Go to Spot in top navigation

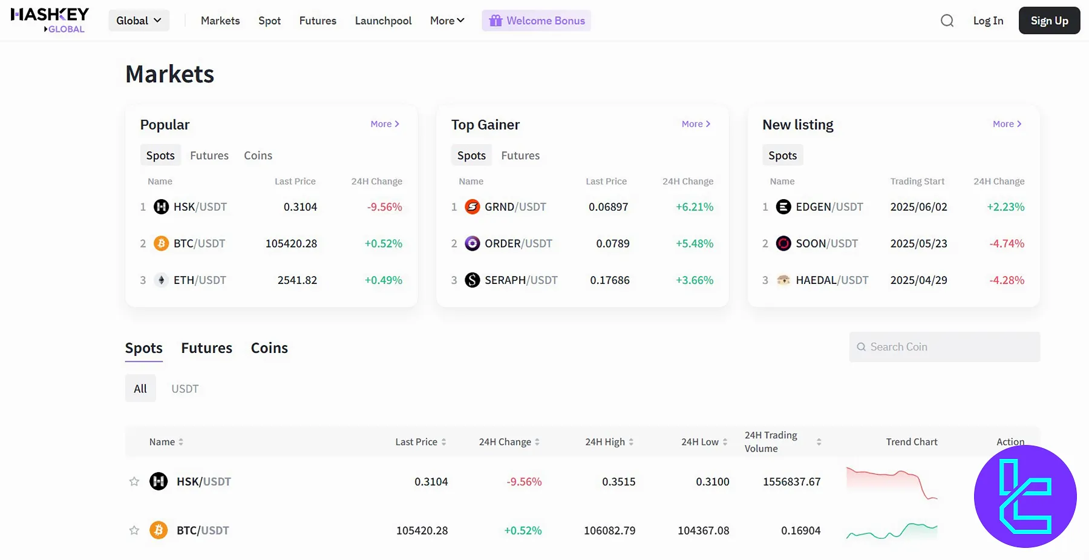click(270, 21)
